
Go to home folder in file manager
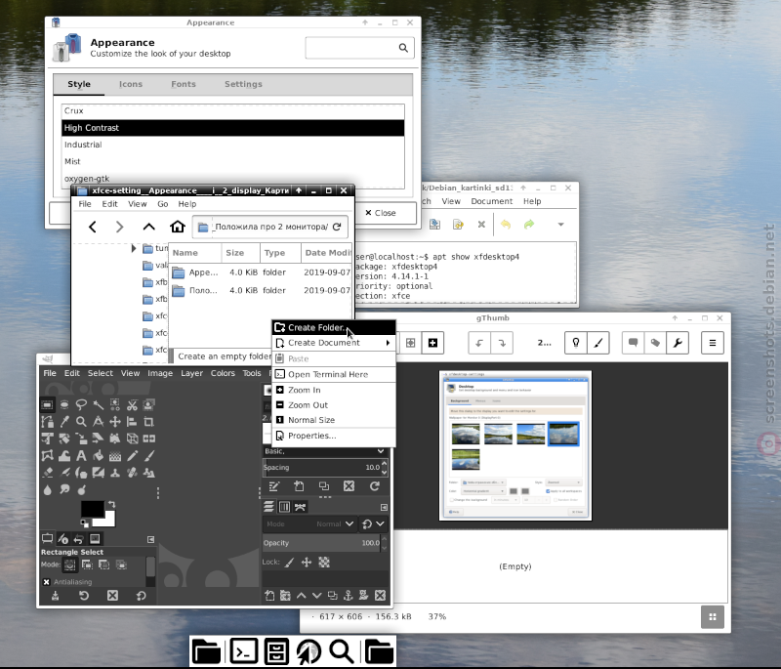click(x=178, y=227)
